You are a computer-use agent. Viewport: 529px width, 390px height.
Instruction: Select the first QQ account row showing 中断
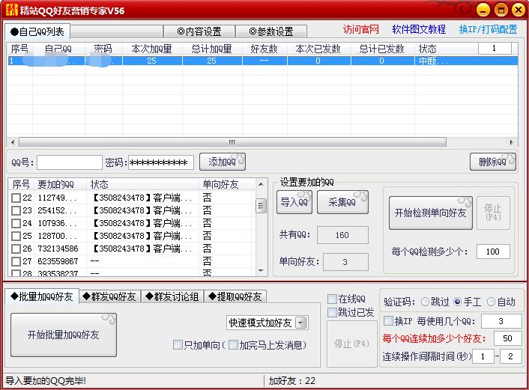click(x=262, y=61)
